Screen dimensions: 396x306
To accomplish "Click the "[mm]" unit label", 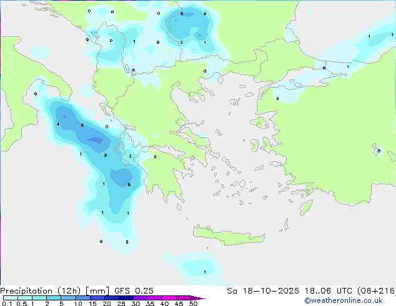I will click(97, 291).
